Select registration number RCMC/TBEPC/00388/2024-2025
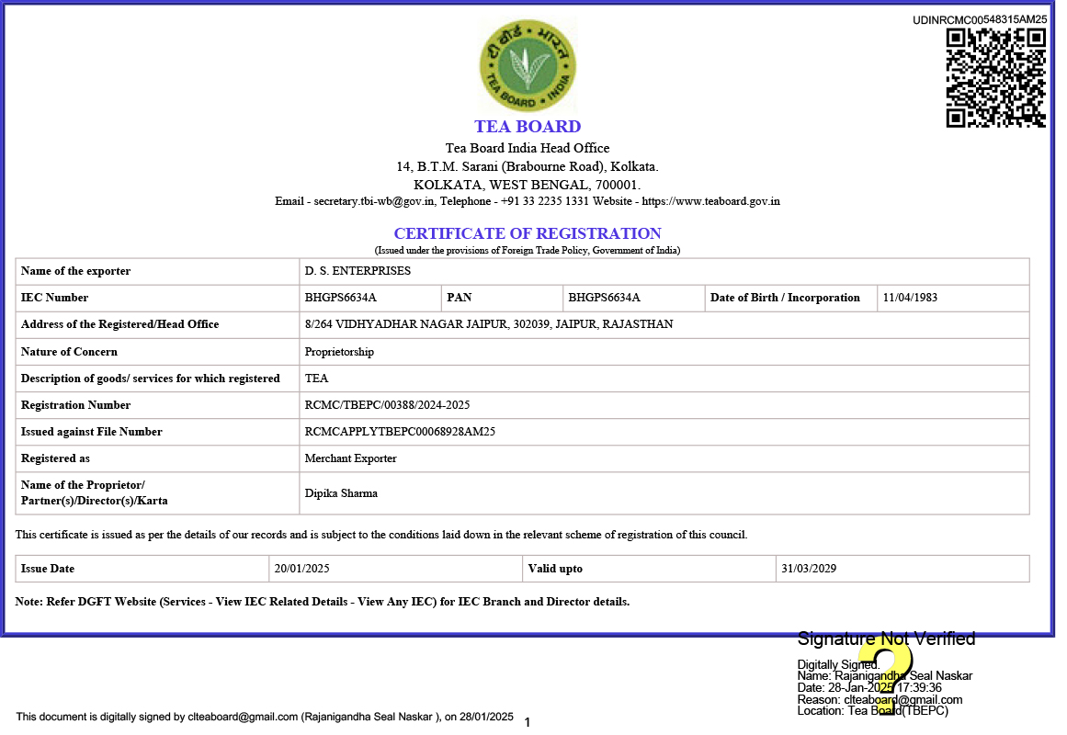 (387, 405)
